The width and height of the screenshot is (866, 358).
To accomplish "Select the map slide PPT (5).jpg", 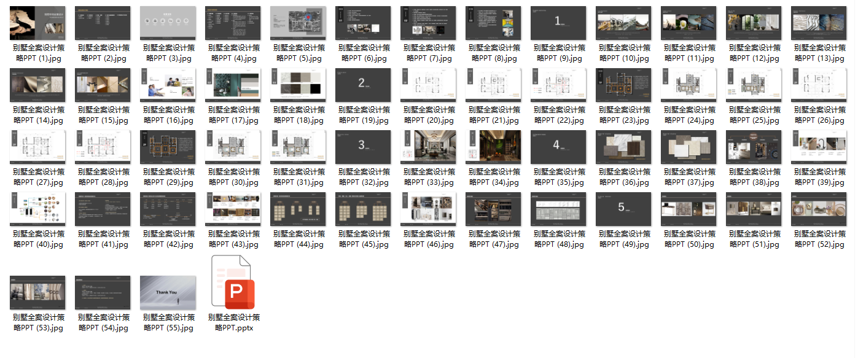I will (x=298, y=23).
